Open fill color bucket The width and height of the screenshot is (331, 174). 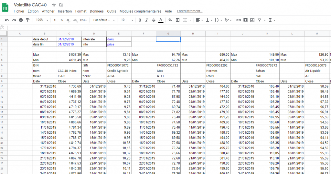click(170, 20)
